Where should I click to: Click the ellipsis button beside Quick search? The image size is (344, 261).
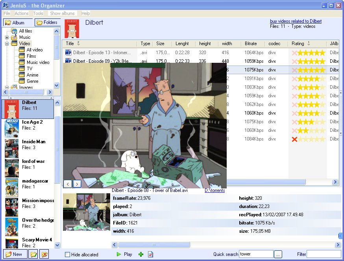pos(278,254)
